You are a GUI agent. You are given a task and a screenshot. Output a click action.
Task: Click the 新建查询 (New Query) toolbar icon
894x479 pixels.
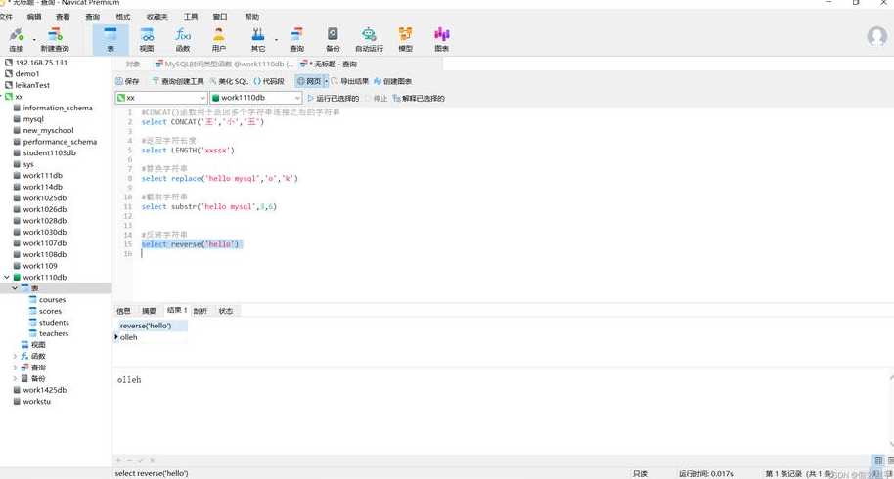(x=55, y=39)
